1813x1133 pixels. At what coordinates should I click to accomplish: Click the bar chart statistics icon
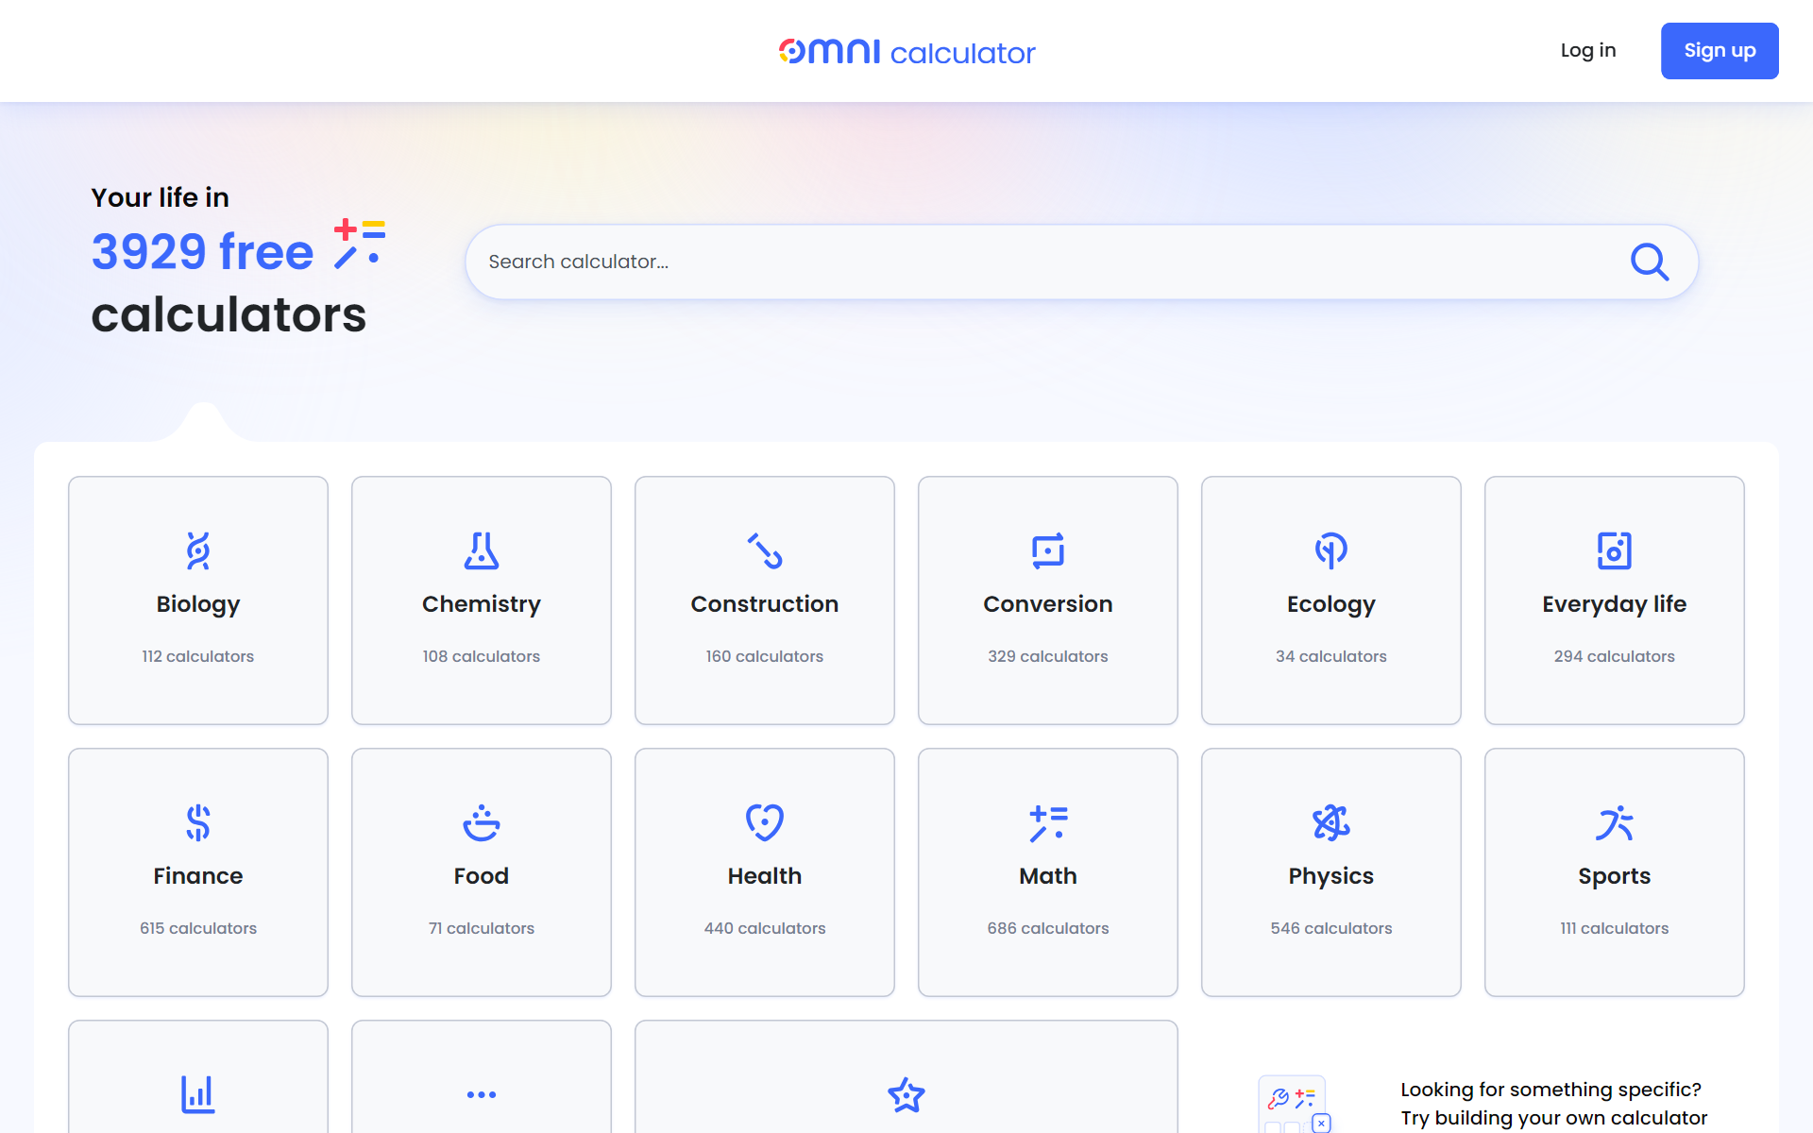click(198, 1094)
